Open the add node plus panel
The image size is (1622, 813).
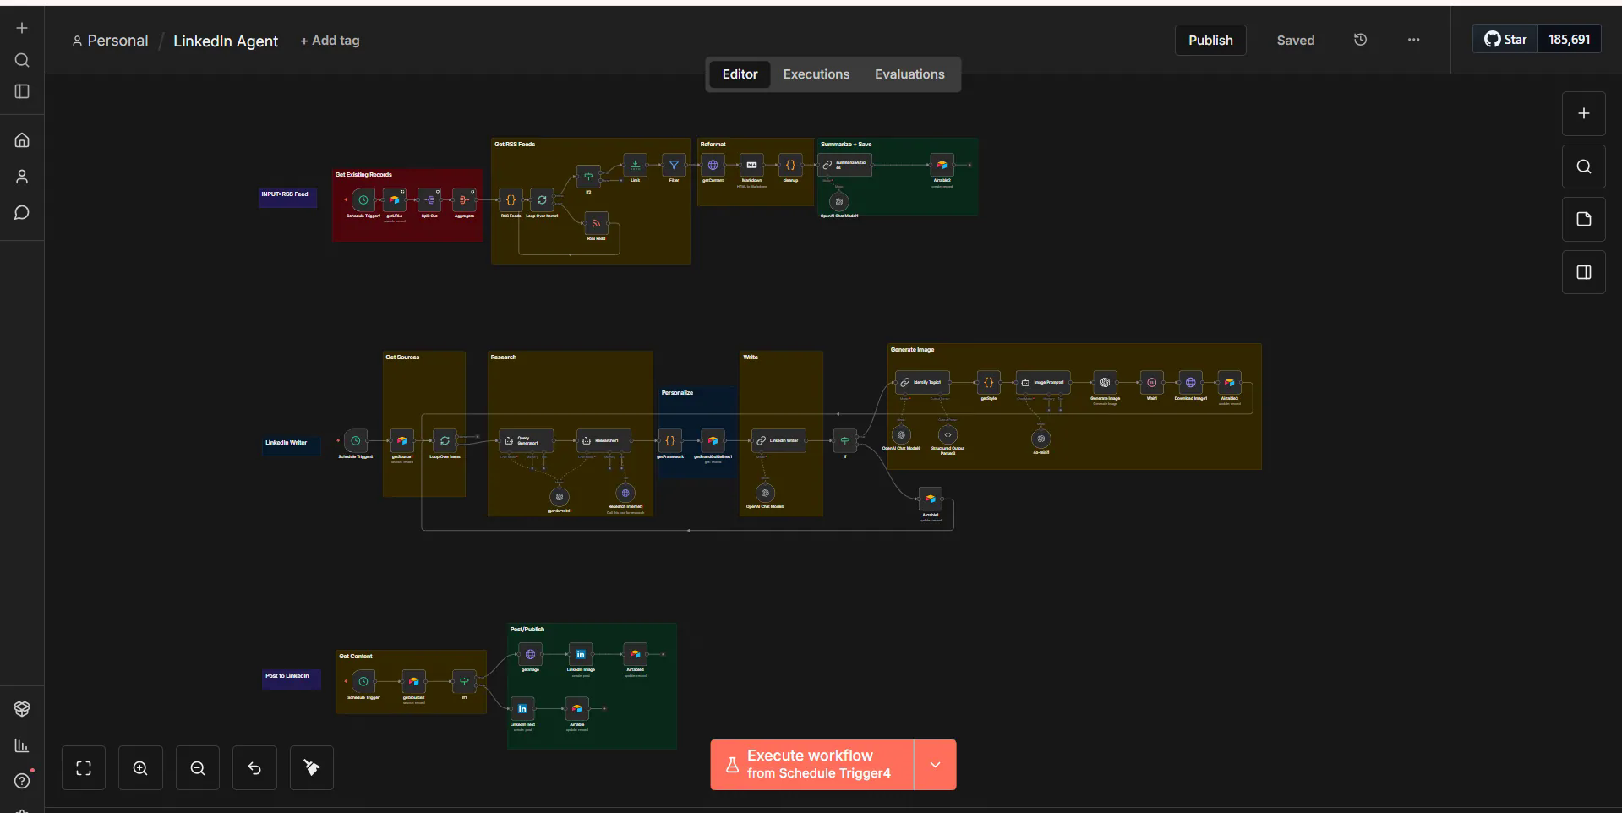pyautogui.click(x=1583, y=113)
